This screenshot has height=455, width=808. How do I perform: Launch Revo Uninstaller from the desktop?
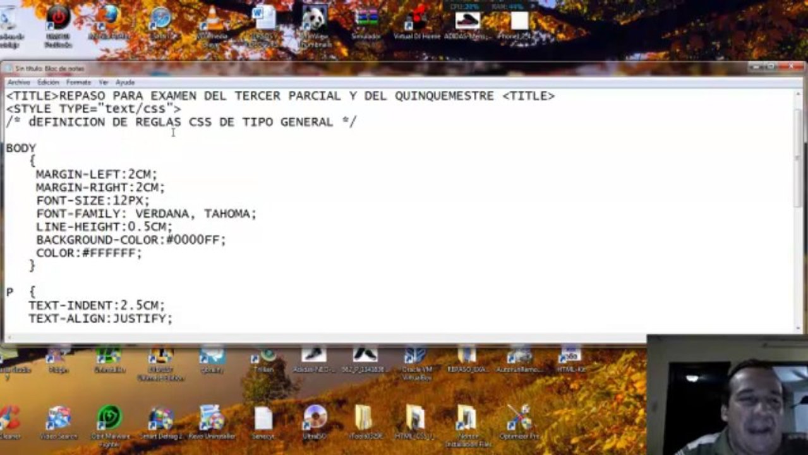212,422
